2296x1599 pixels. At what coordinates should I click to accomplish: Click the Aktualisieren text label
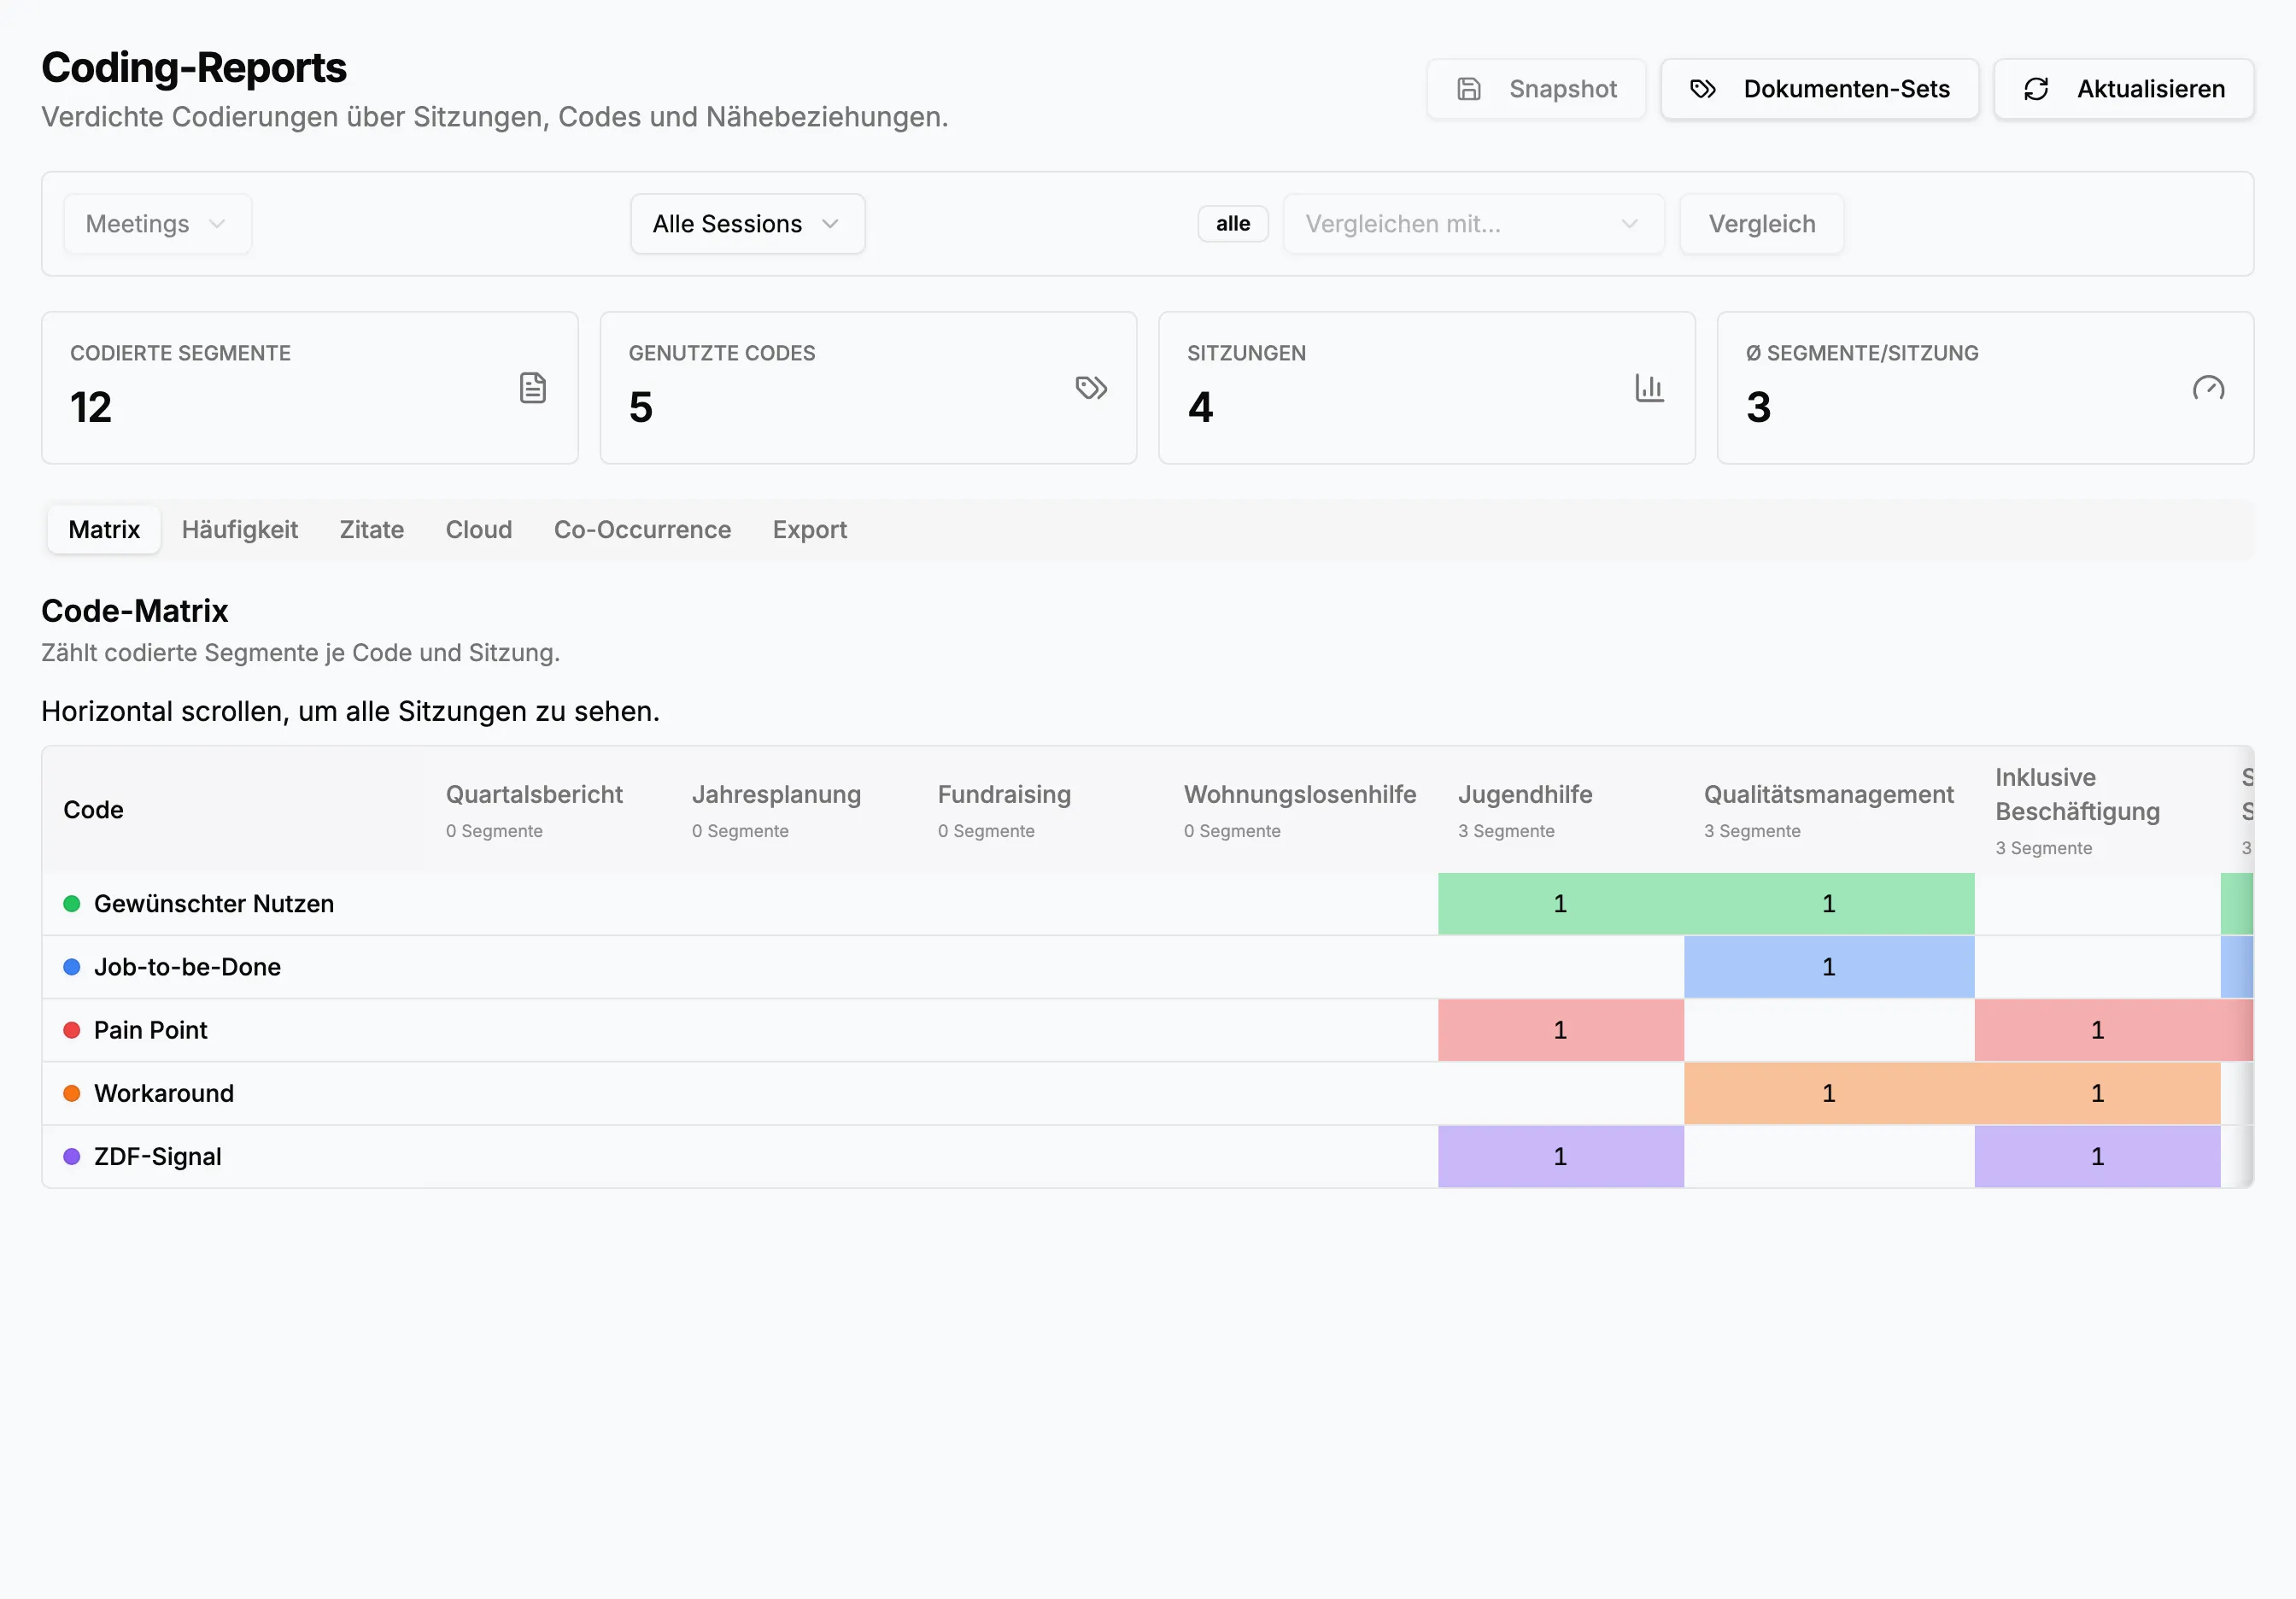click(2151, 89)
